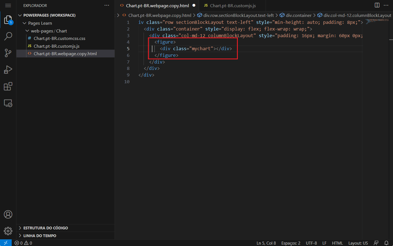Screen dimensions: 393x246
Task: Click the errors and warnings counter
Action: tap(24, 243)
